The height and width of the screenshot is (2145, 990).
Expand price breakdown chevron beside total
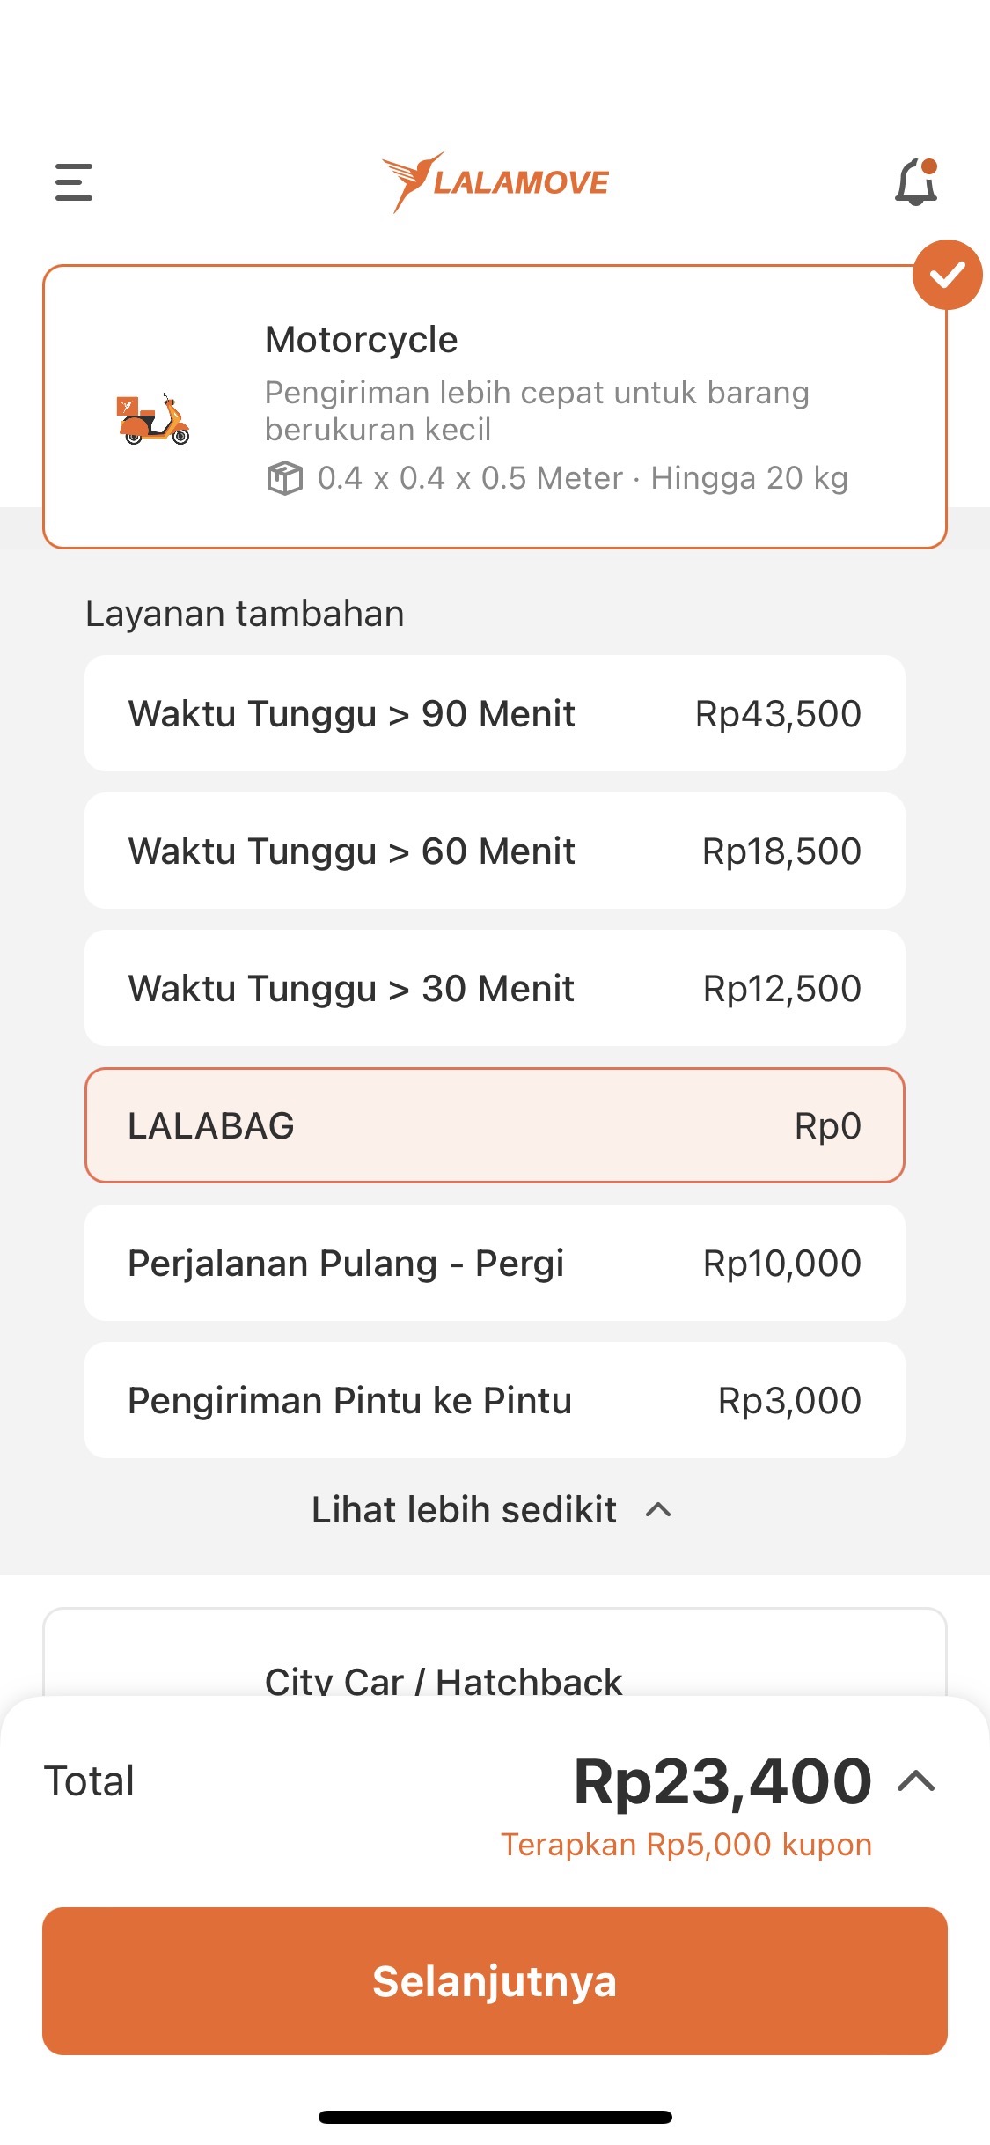pos(916,1781)
